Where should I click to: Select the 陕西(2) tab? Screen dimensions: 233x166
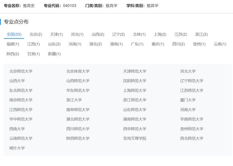(x=13, y=54)
